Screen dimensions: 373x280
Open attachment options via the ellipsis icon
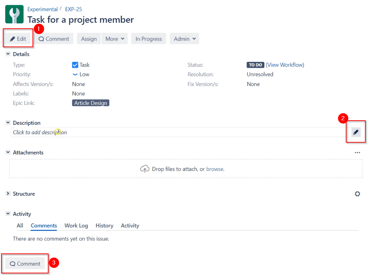click(x=357, y=152)
